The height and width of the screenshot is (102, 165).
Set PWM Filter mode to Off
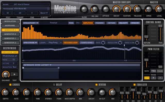147,78
